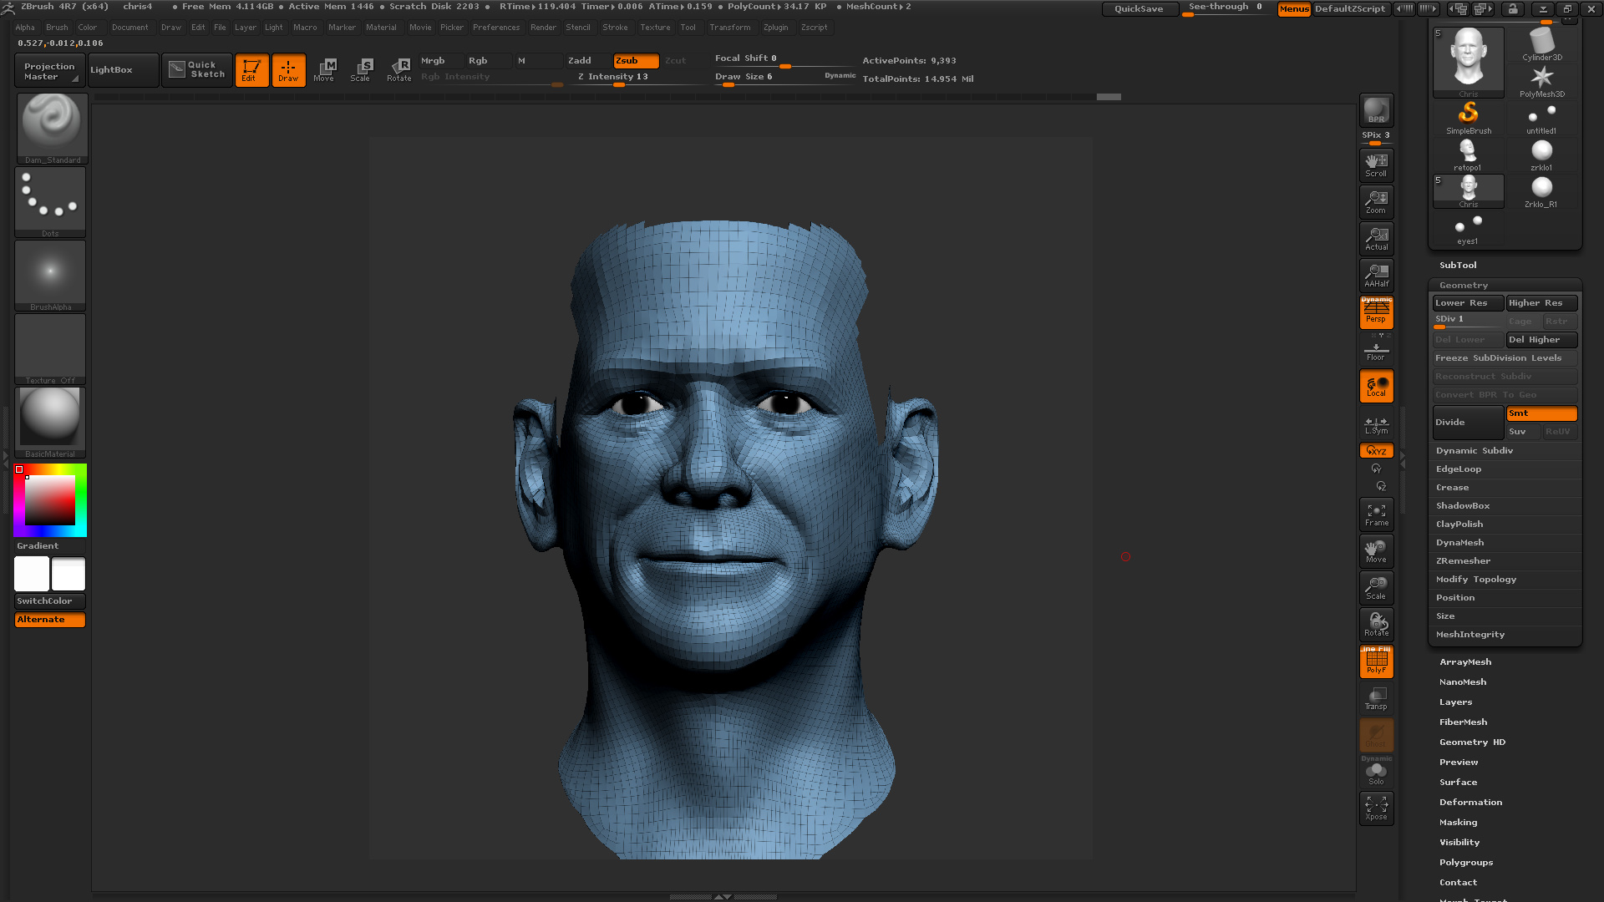The image size is (1604, 902).
Task: Disable the Local symmetry toggle
Action: pyautogui.click(x=1376, y=386)
